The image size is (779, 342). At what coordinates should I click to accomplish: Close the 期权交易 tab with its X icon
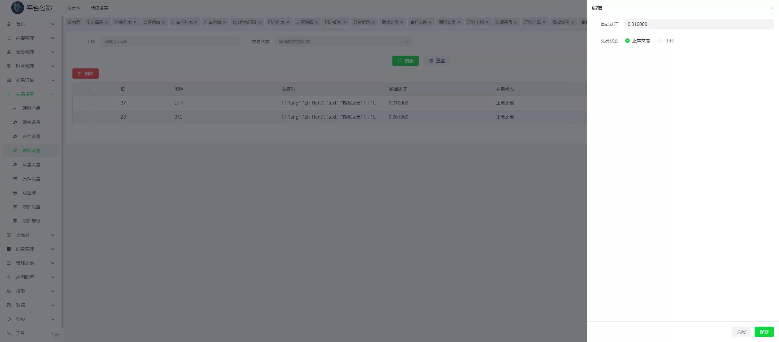(x=459, y=22)
